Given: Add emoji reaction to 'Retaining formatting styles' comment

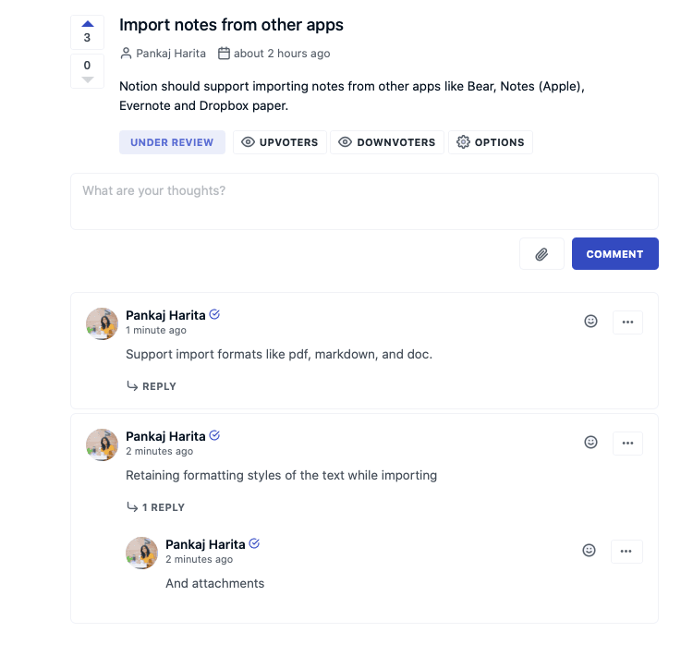Looking at the screenshot, I should pyautogui.click(x=590, y=443).
